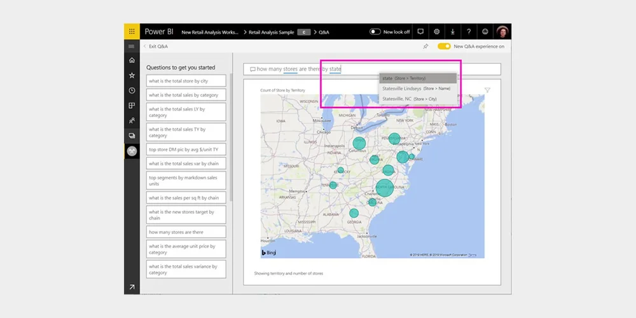Click 'Showing territory and number of stores' text
This screenshot has width=636, height=318.
[x=289, y=273]
